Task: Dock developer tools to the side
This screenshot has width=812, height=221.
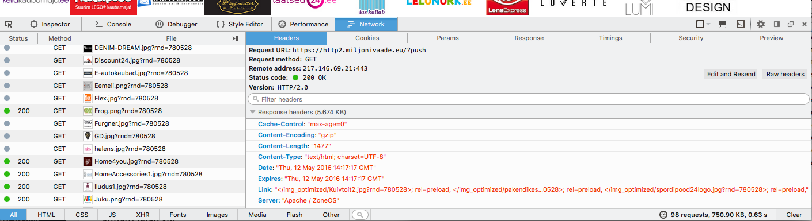Action: click(776, 24)
